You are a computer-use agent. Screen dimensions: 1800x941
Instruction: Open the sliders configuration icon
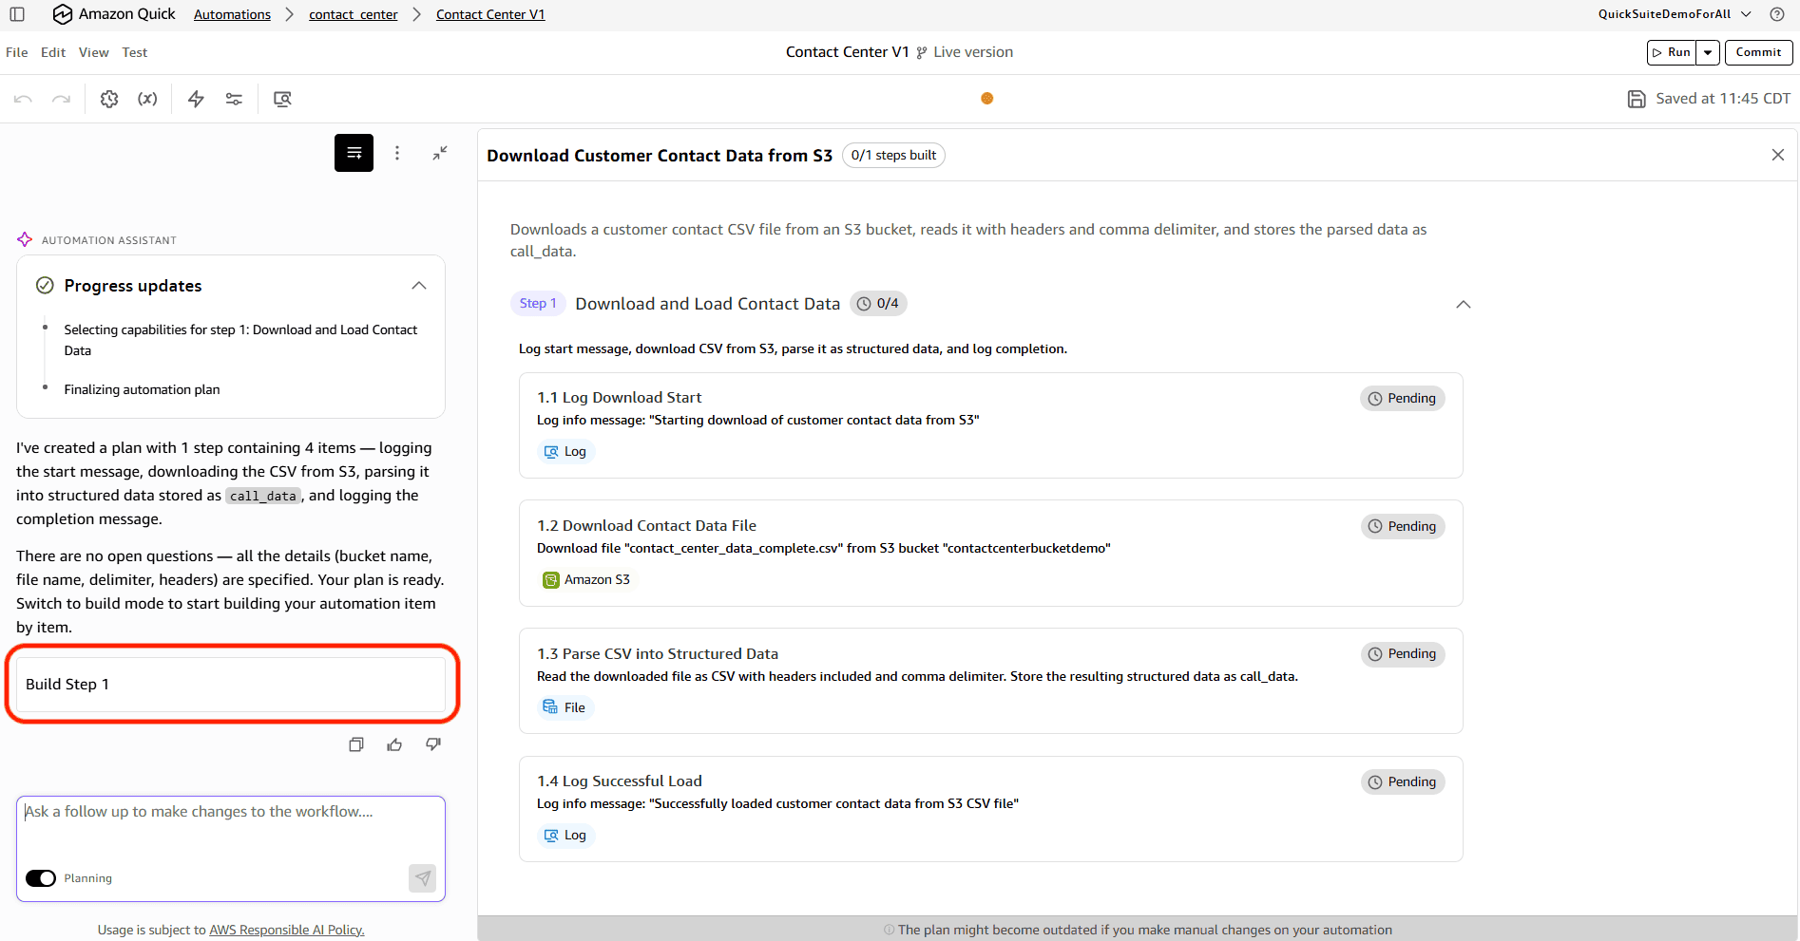tap(234, 99)
